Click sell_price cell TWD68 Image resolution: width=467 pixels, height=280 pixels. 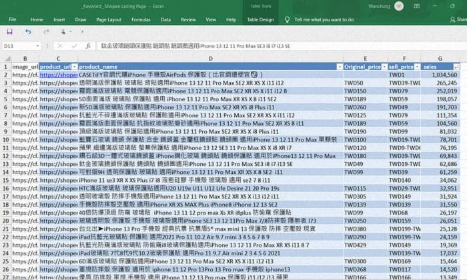point(404,213)
